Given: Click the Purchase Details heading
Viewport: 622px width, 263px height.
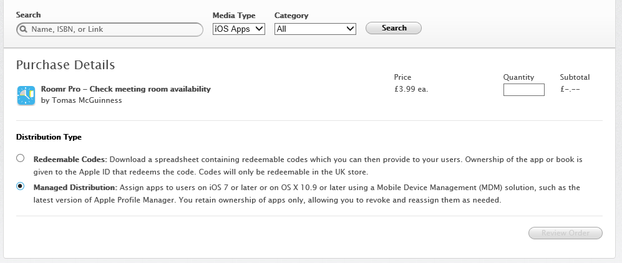Looking at the screenshot, I should (66, 65).
